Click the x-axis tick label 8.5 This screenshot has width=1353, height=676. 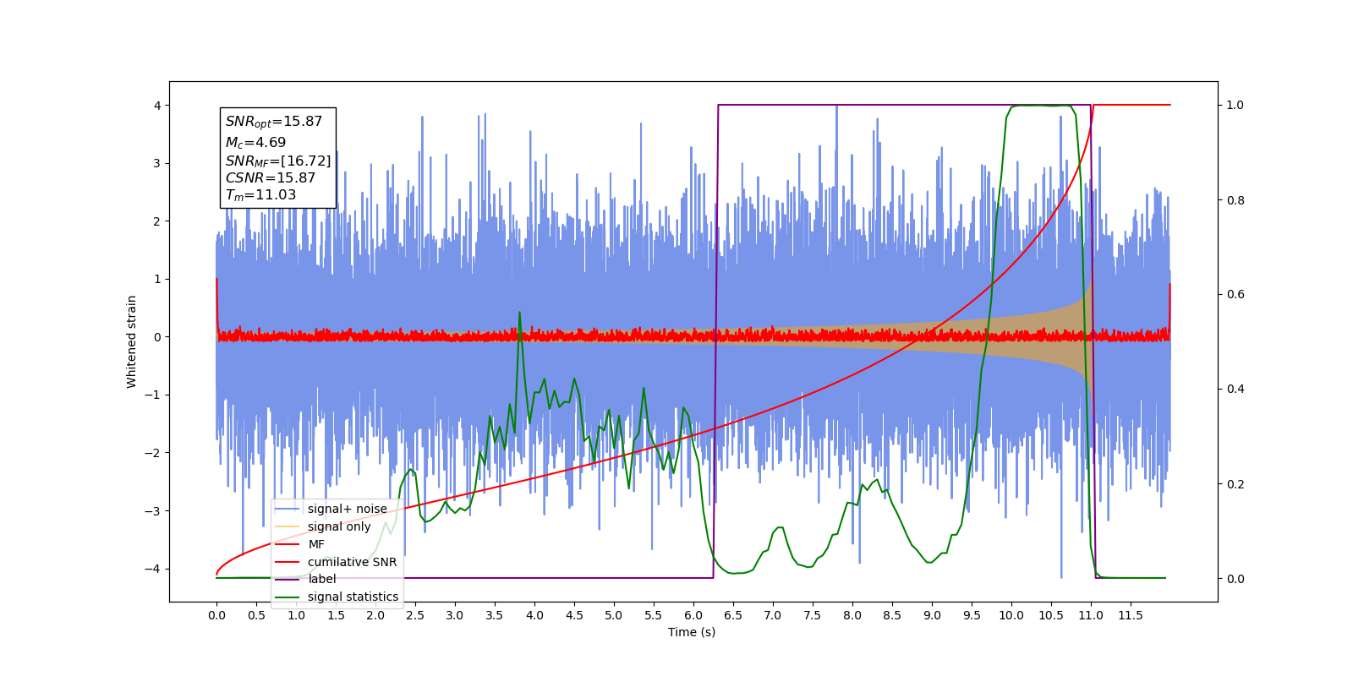click(x=892, y=615)
